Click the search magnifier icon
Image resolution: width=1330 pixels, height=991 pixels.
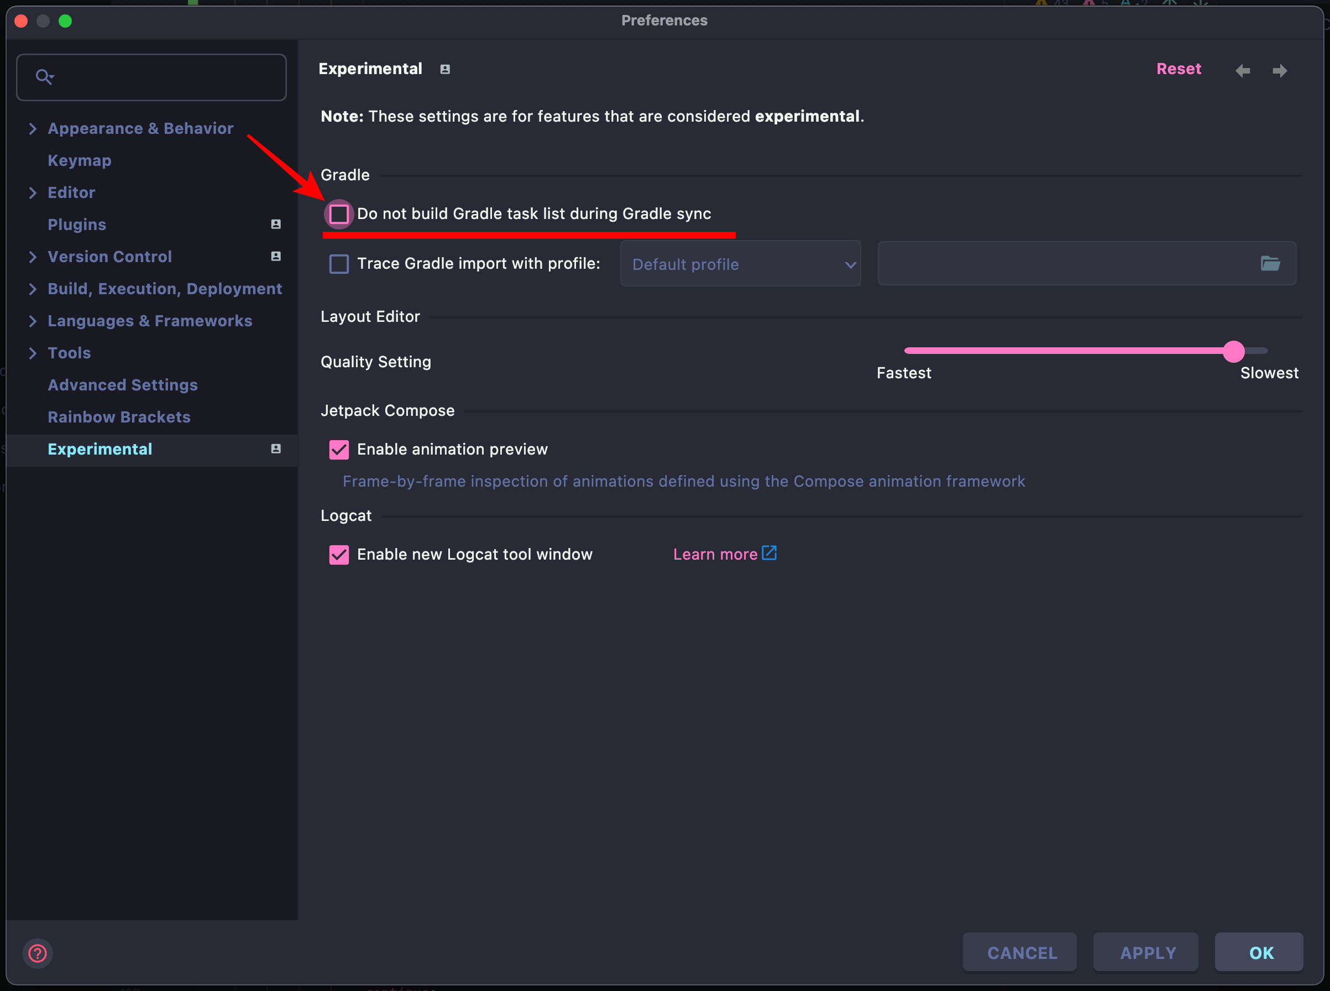[x=44, y=77]
